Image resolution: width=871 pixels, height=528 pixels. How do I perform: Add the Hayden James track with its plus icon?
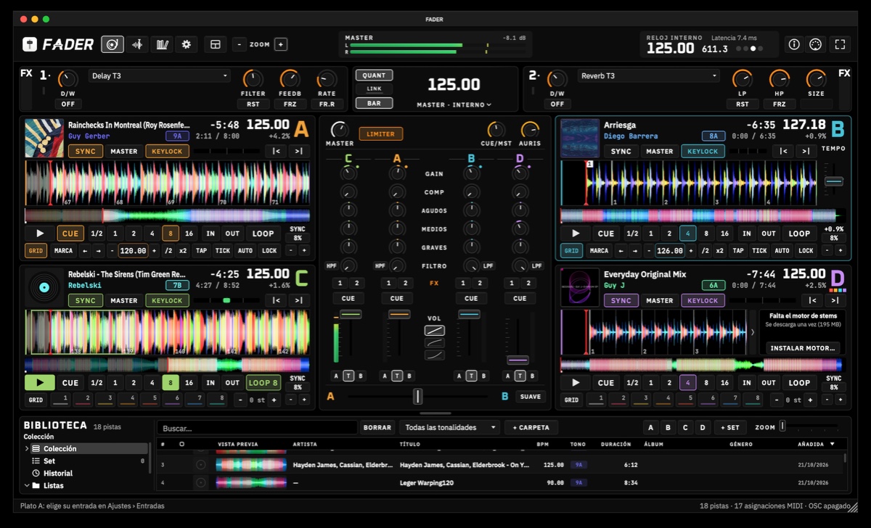point(201,465)
